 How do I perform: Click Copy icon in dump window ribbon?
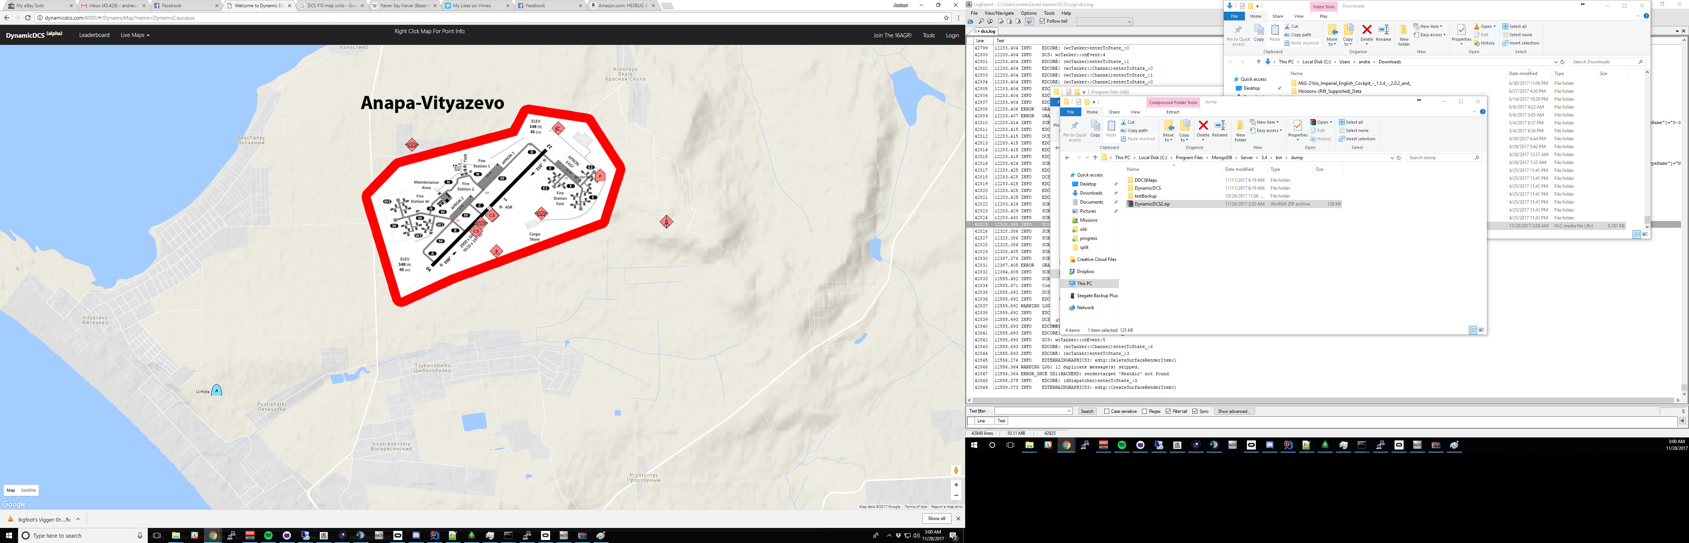point(1095,125)
